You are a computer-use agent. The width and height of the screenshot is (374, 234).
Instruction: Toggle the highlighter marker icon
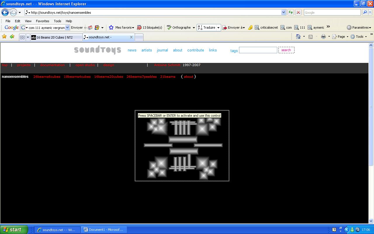(250, 27)
